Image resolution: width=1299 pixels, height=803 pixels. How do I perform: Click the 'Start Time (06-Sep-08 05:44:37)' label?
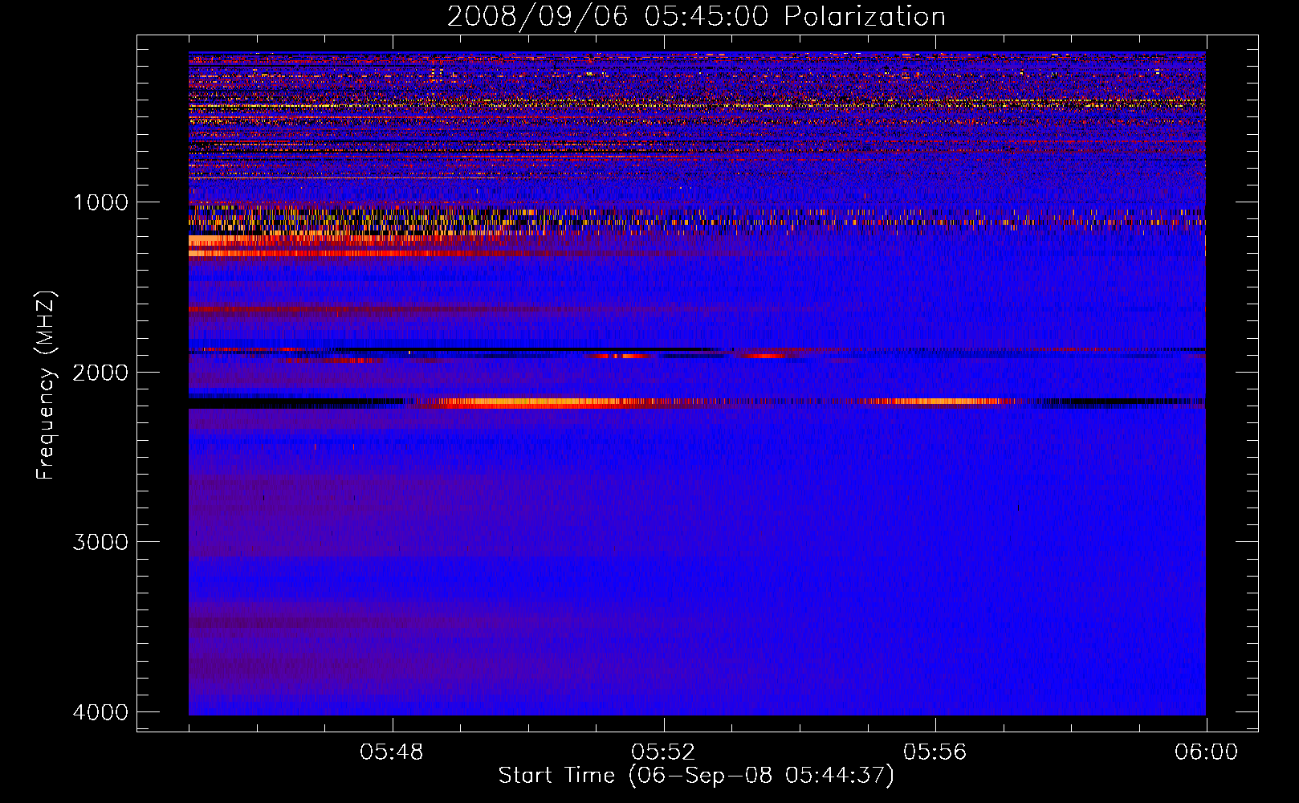pos(696,776)
